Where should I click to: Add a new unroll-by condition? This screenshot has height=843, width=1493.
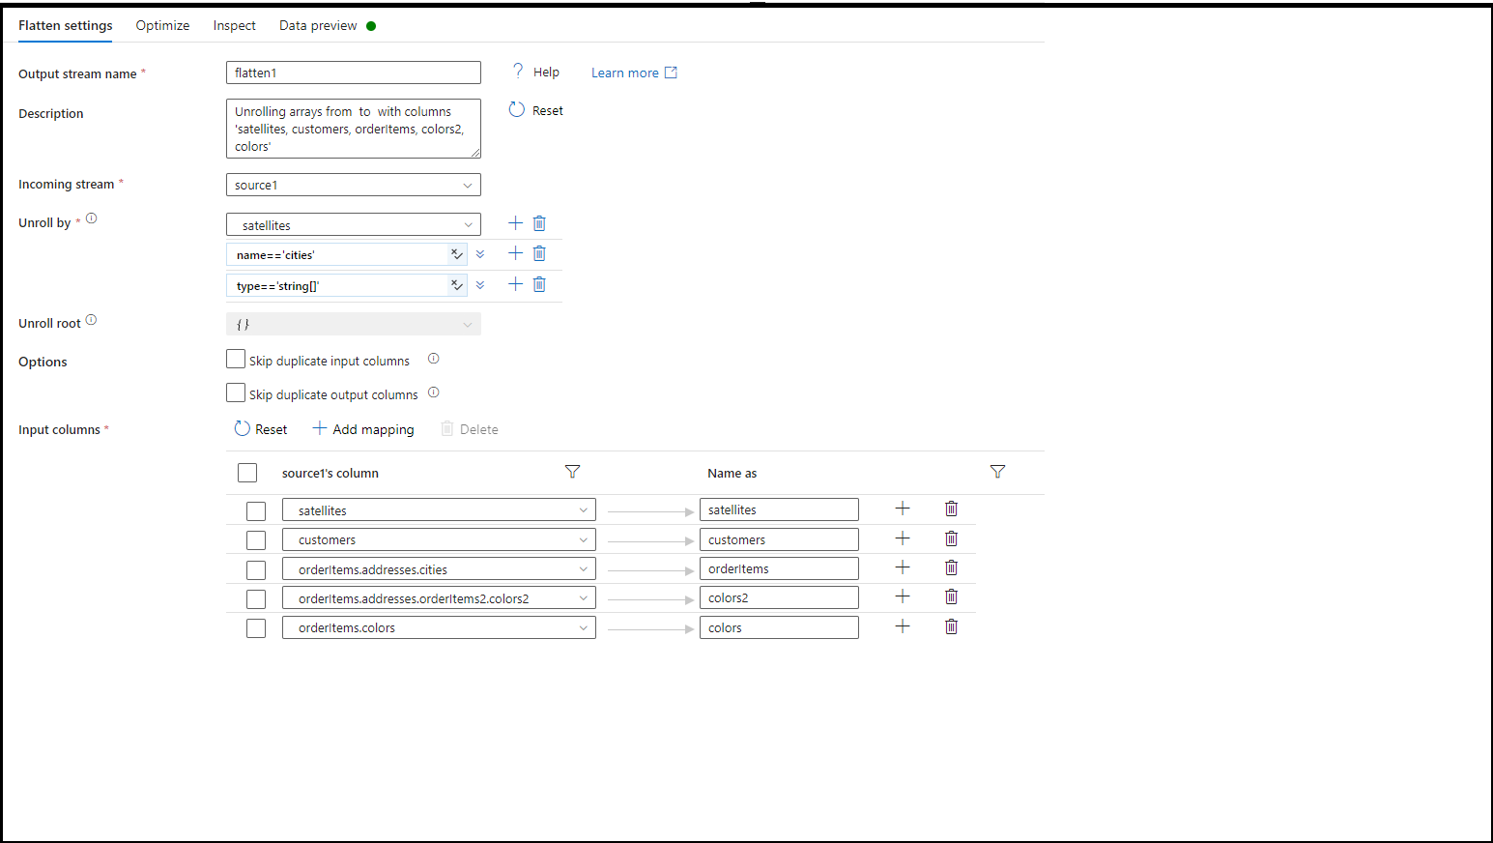point(515,222)
